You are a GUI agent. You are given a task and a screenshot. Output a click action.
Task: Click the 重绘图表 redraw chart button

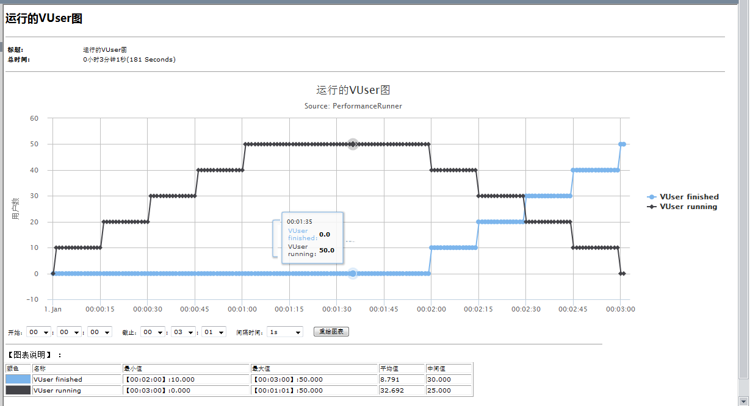click(x=331, y=332)
